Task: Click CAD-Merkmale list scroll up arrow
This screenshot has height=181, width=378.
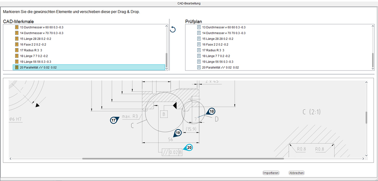Action: click(x=166, y=26)
